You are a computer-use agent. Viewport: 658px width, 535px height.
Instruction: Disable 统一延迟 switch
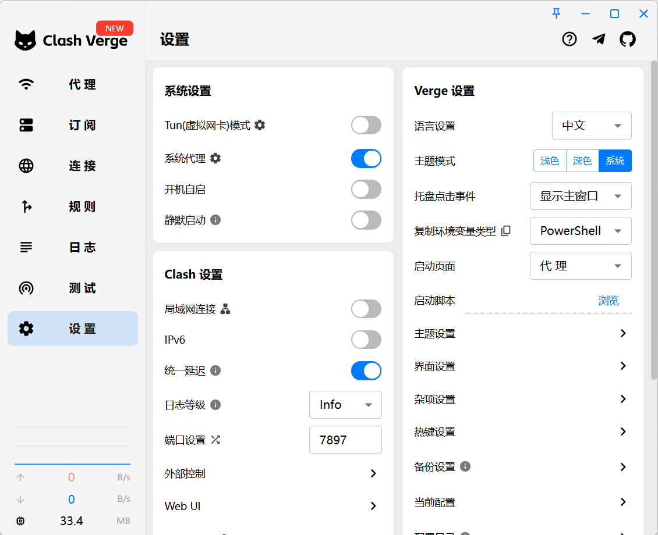pos(366,370)
